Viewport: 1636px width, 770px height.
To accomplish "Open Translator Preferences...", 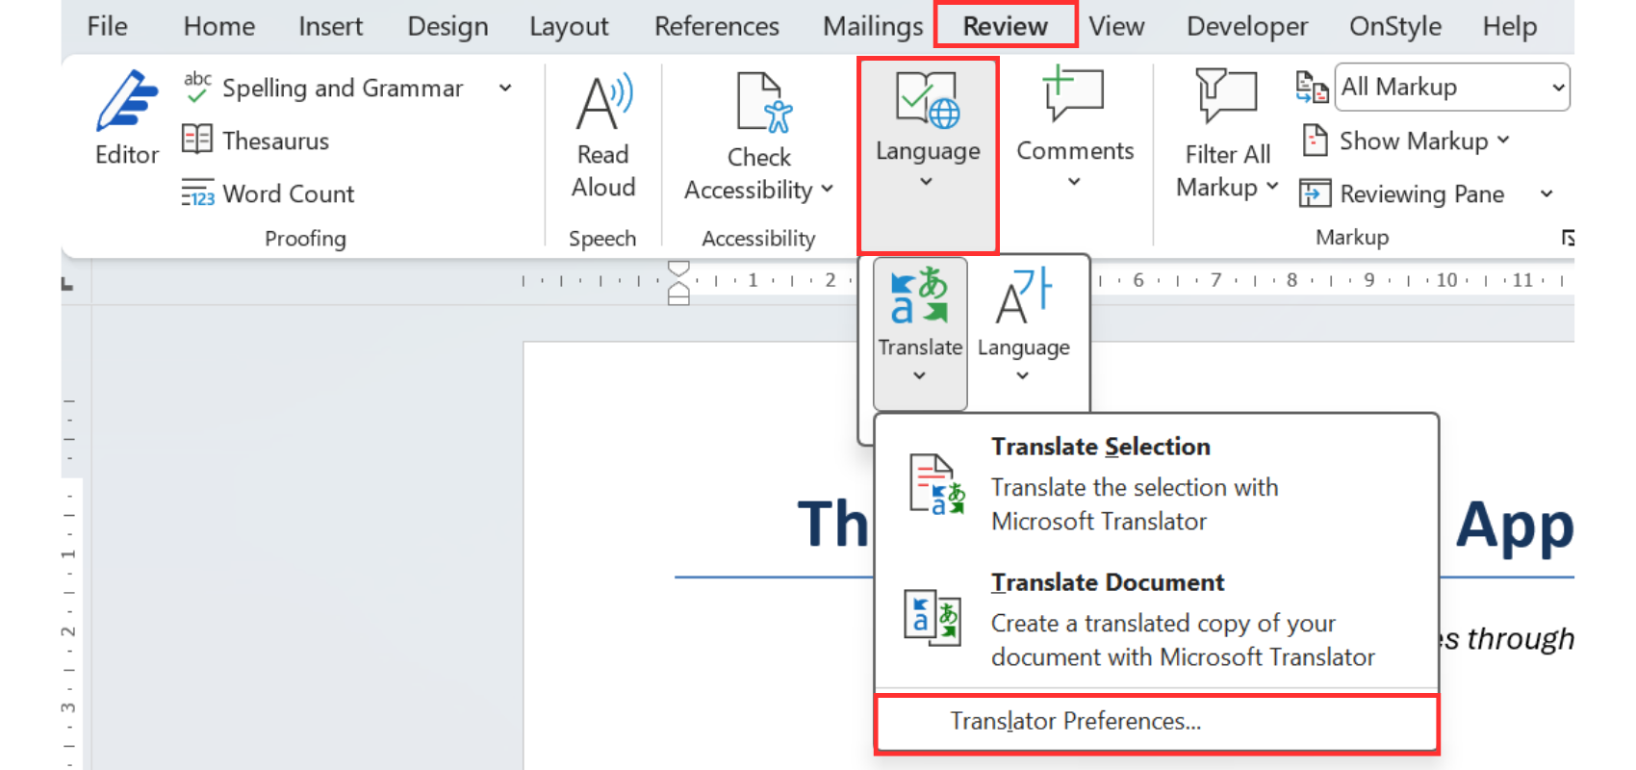I will [x=1157, y=722].
